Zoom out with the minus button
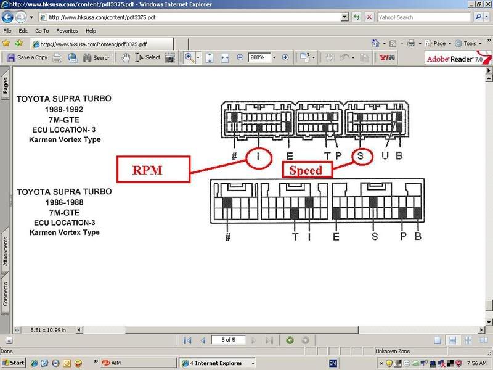493x370 pixels. (x=240, y=57)
